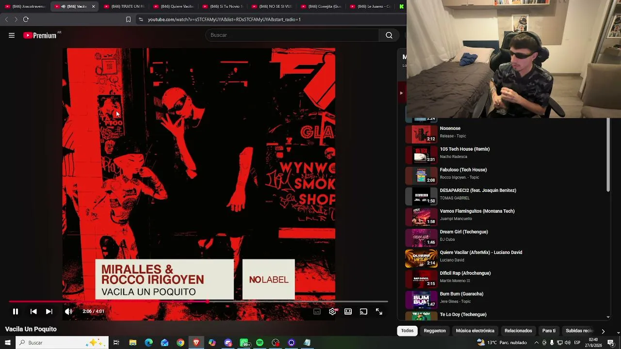Open File Explorer from the taskbar
The width and height of the screenshot is (621, 349).
pos(132,343)
